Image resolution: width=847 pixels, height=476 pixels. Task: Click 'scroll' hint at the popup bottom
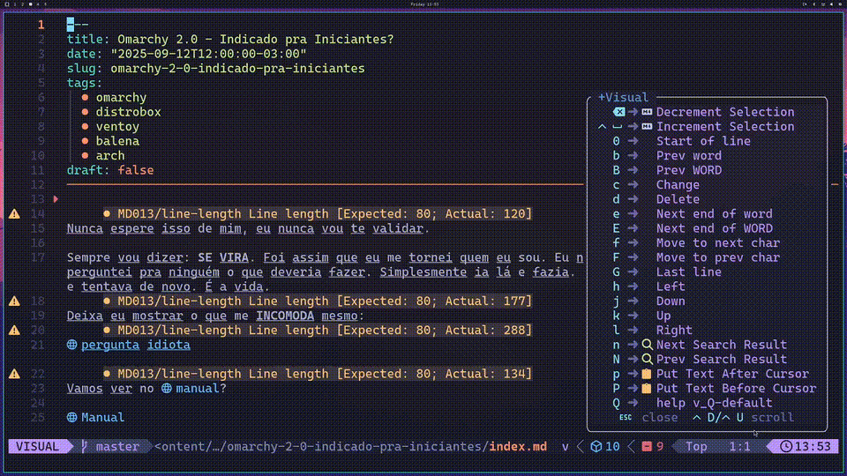tap(773, 418)
